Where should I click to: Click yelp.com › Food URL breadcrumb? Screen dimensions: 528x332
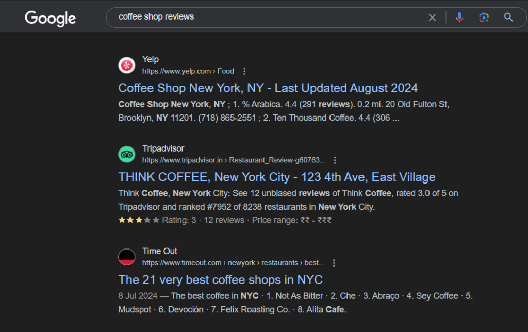coord(188,71)
